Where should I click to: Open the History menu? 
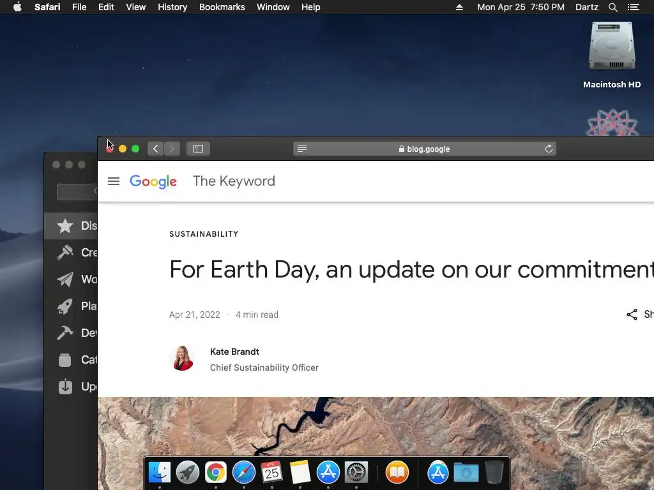coord(172,7)
